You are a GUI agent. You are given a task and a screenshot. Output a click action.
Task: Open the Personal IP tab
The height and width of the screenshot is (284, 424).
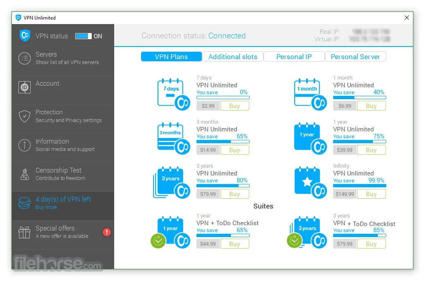(294, 57)
